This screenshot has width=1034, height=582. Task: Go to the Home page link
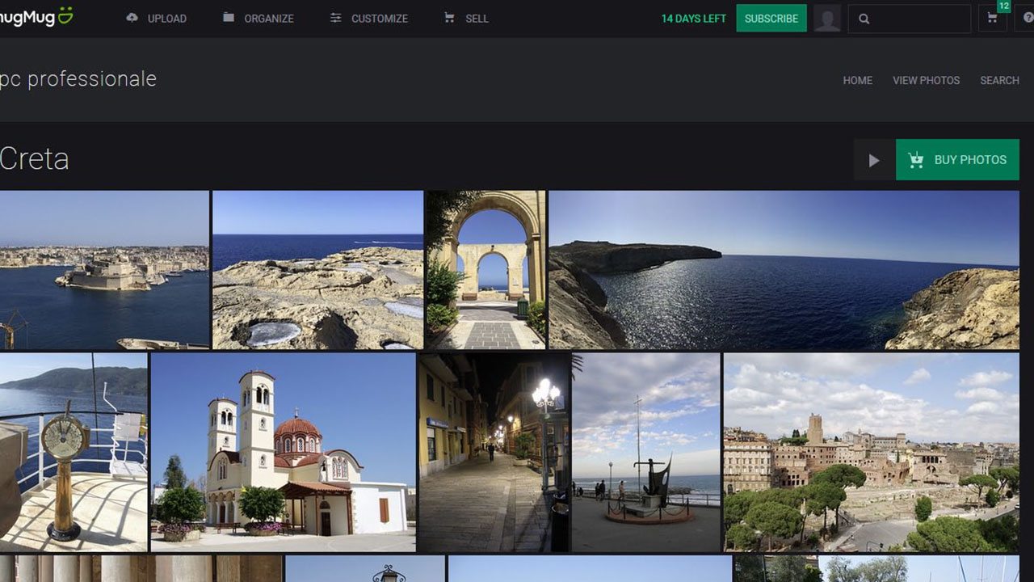point(857,80)
